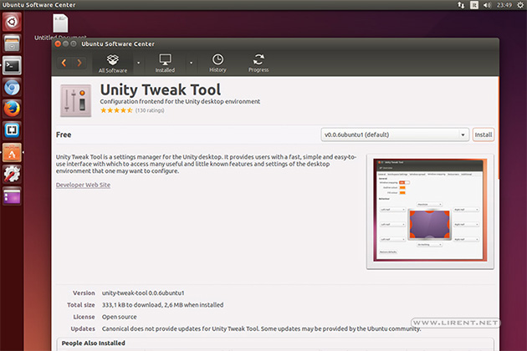The image size is (527, 351).
Task: Click the People Also Installed heading
Action: coord(94,343)
